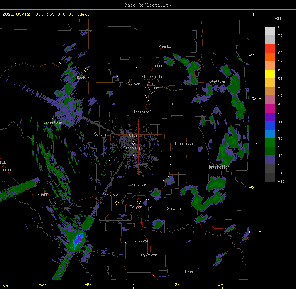Click the Strathmore town label
Image resolution: width=296 pixels, height=289 pixels.
(x=177, y=209)
